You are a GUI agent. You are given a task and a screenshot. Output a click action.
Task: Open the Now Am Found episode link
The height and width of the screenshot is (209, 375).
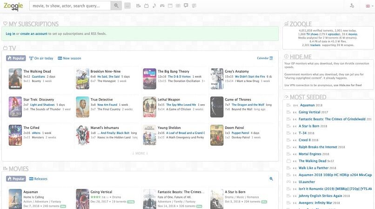point(107,105)
